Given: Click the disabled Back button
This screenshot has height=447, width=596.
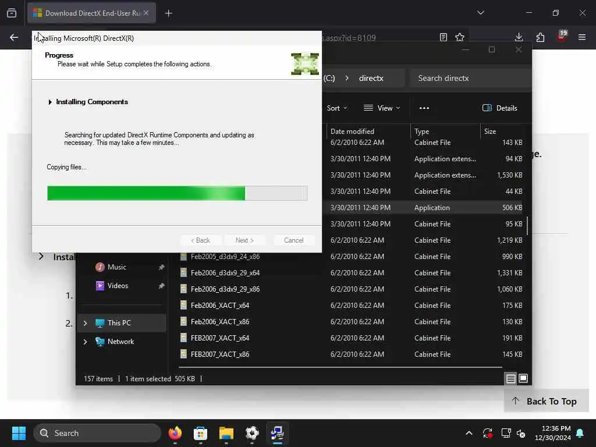Looking at the screenshot, I should pyautogui.click(x=200, y=240).
